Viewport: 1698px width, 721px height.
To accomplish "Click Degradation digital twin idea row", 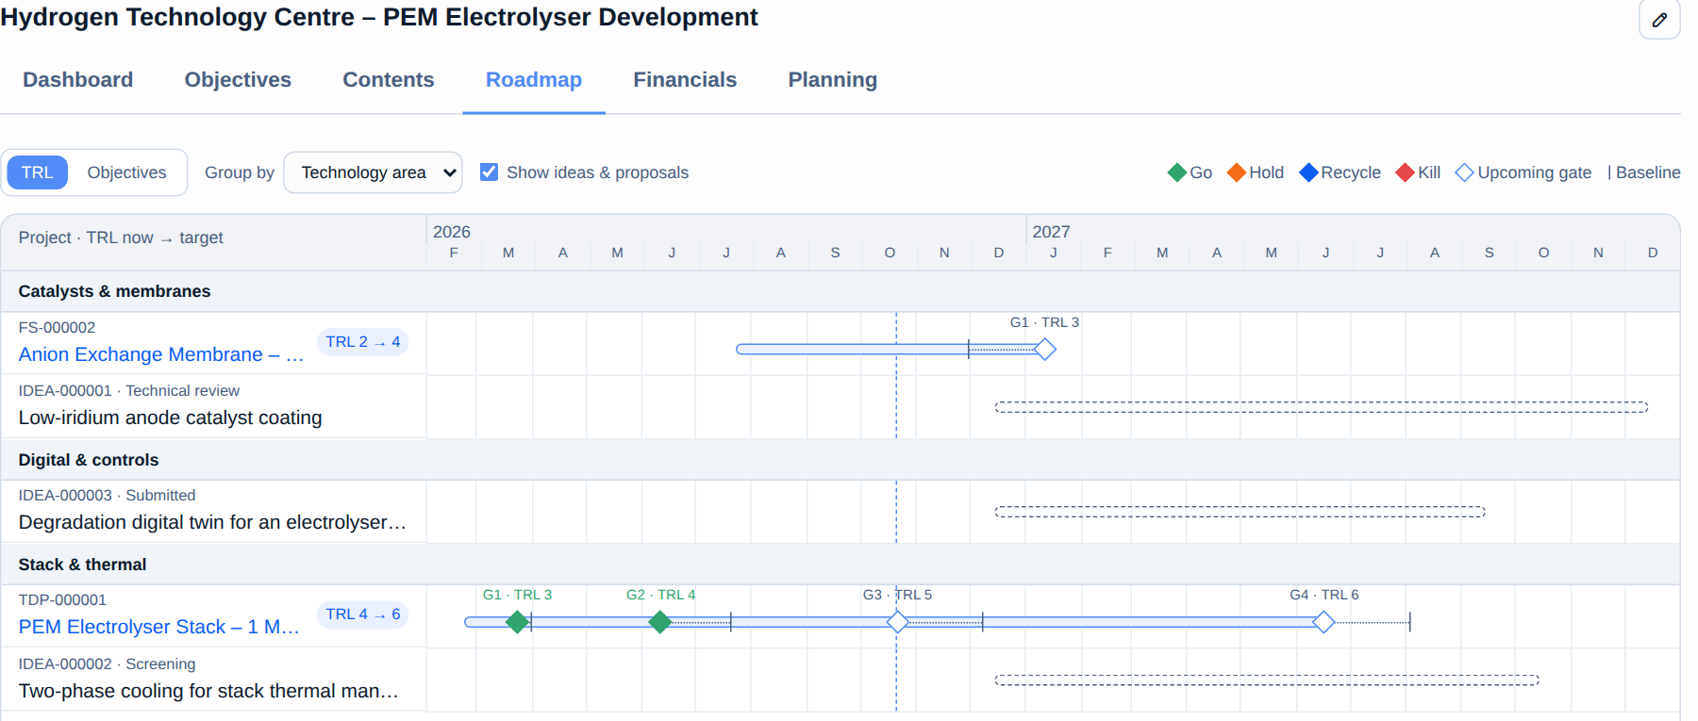I will 212,522.
